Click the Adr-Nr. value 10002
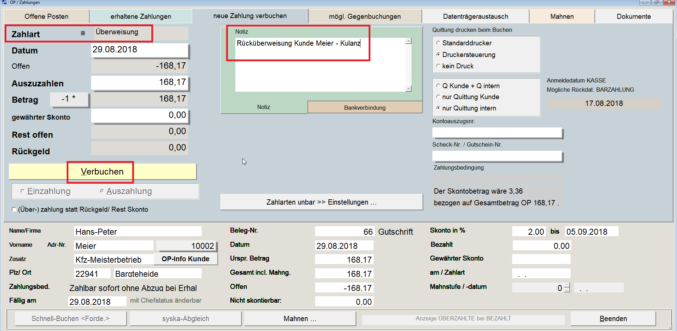677x331 pixels. [186, 246]
